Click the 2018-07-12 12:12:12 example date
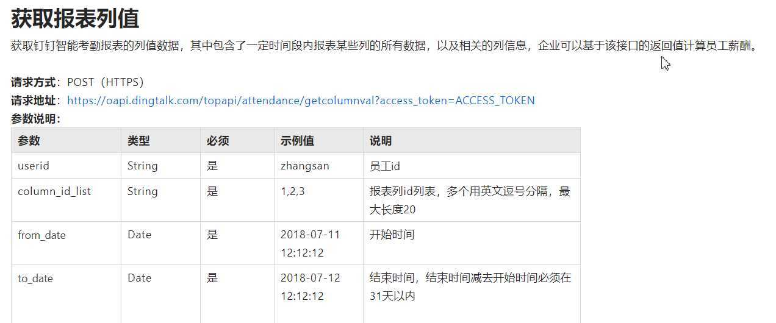 coord(310,287)
